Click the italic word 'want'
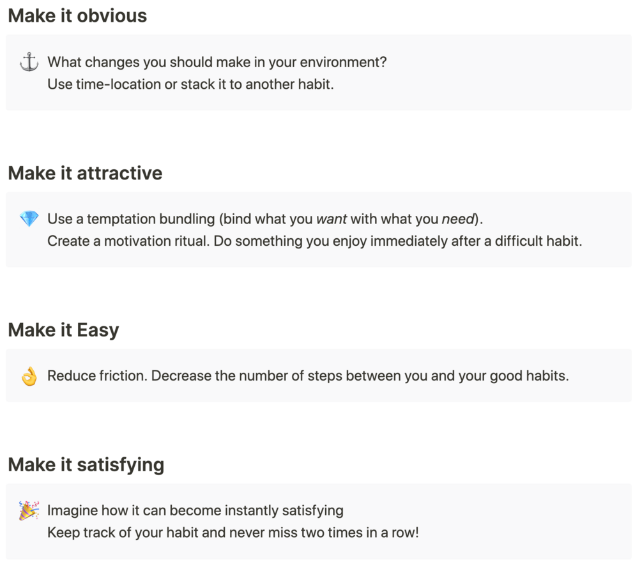Image resolution: width=642 pixels, height=569 pixels. click(332, 220)
